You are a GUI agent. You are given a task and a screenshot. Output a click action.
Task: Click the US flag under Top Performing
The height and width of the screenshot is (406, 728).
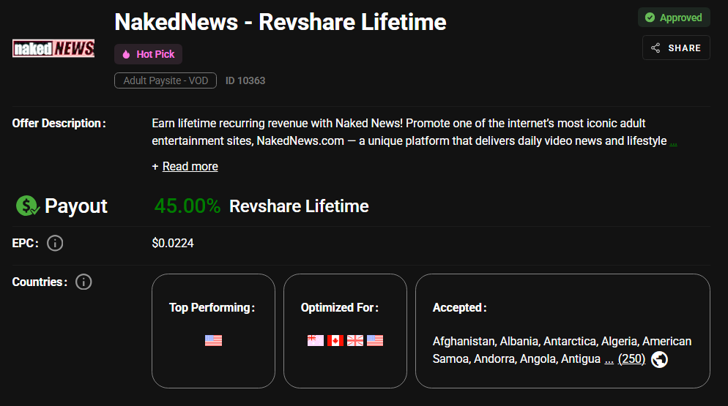pos(214,341)
